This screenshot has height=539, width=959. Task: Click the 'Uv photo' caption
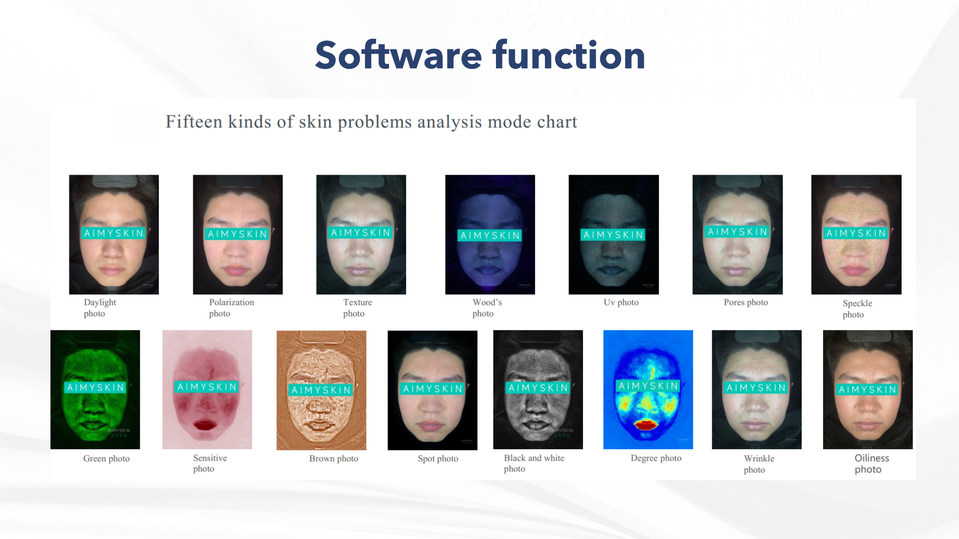[x=621, y=302]
